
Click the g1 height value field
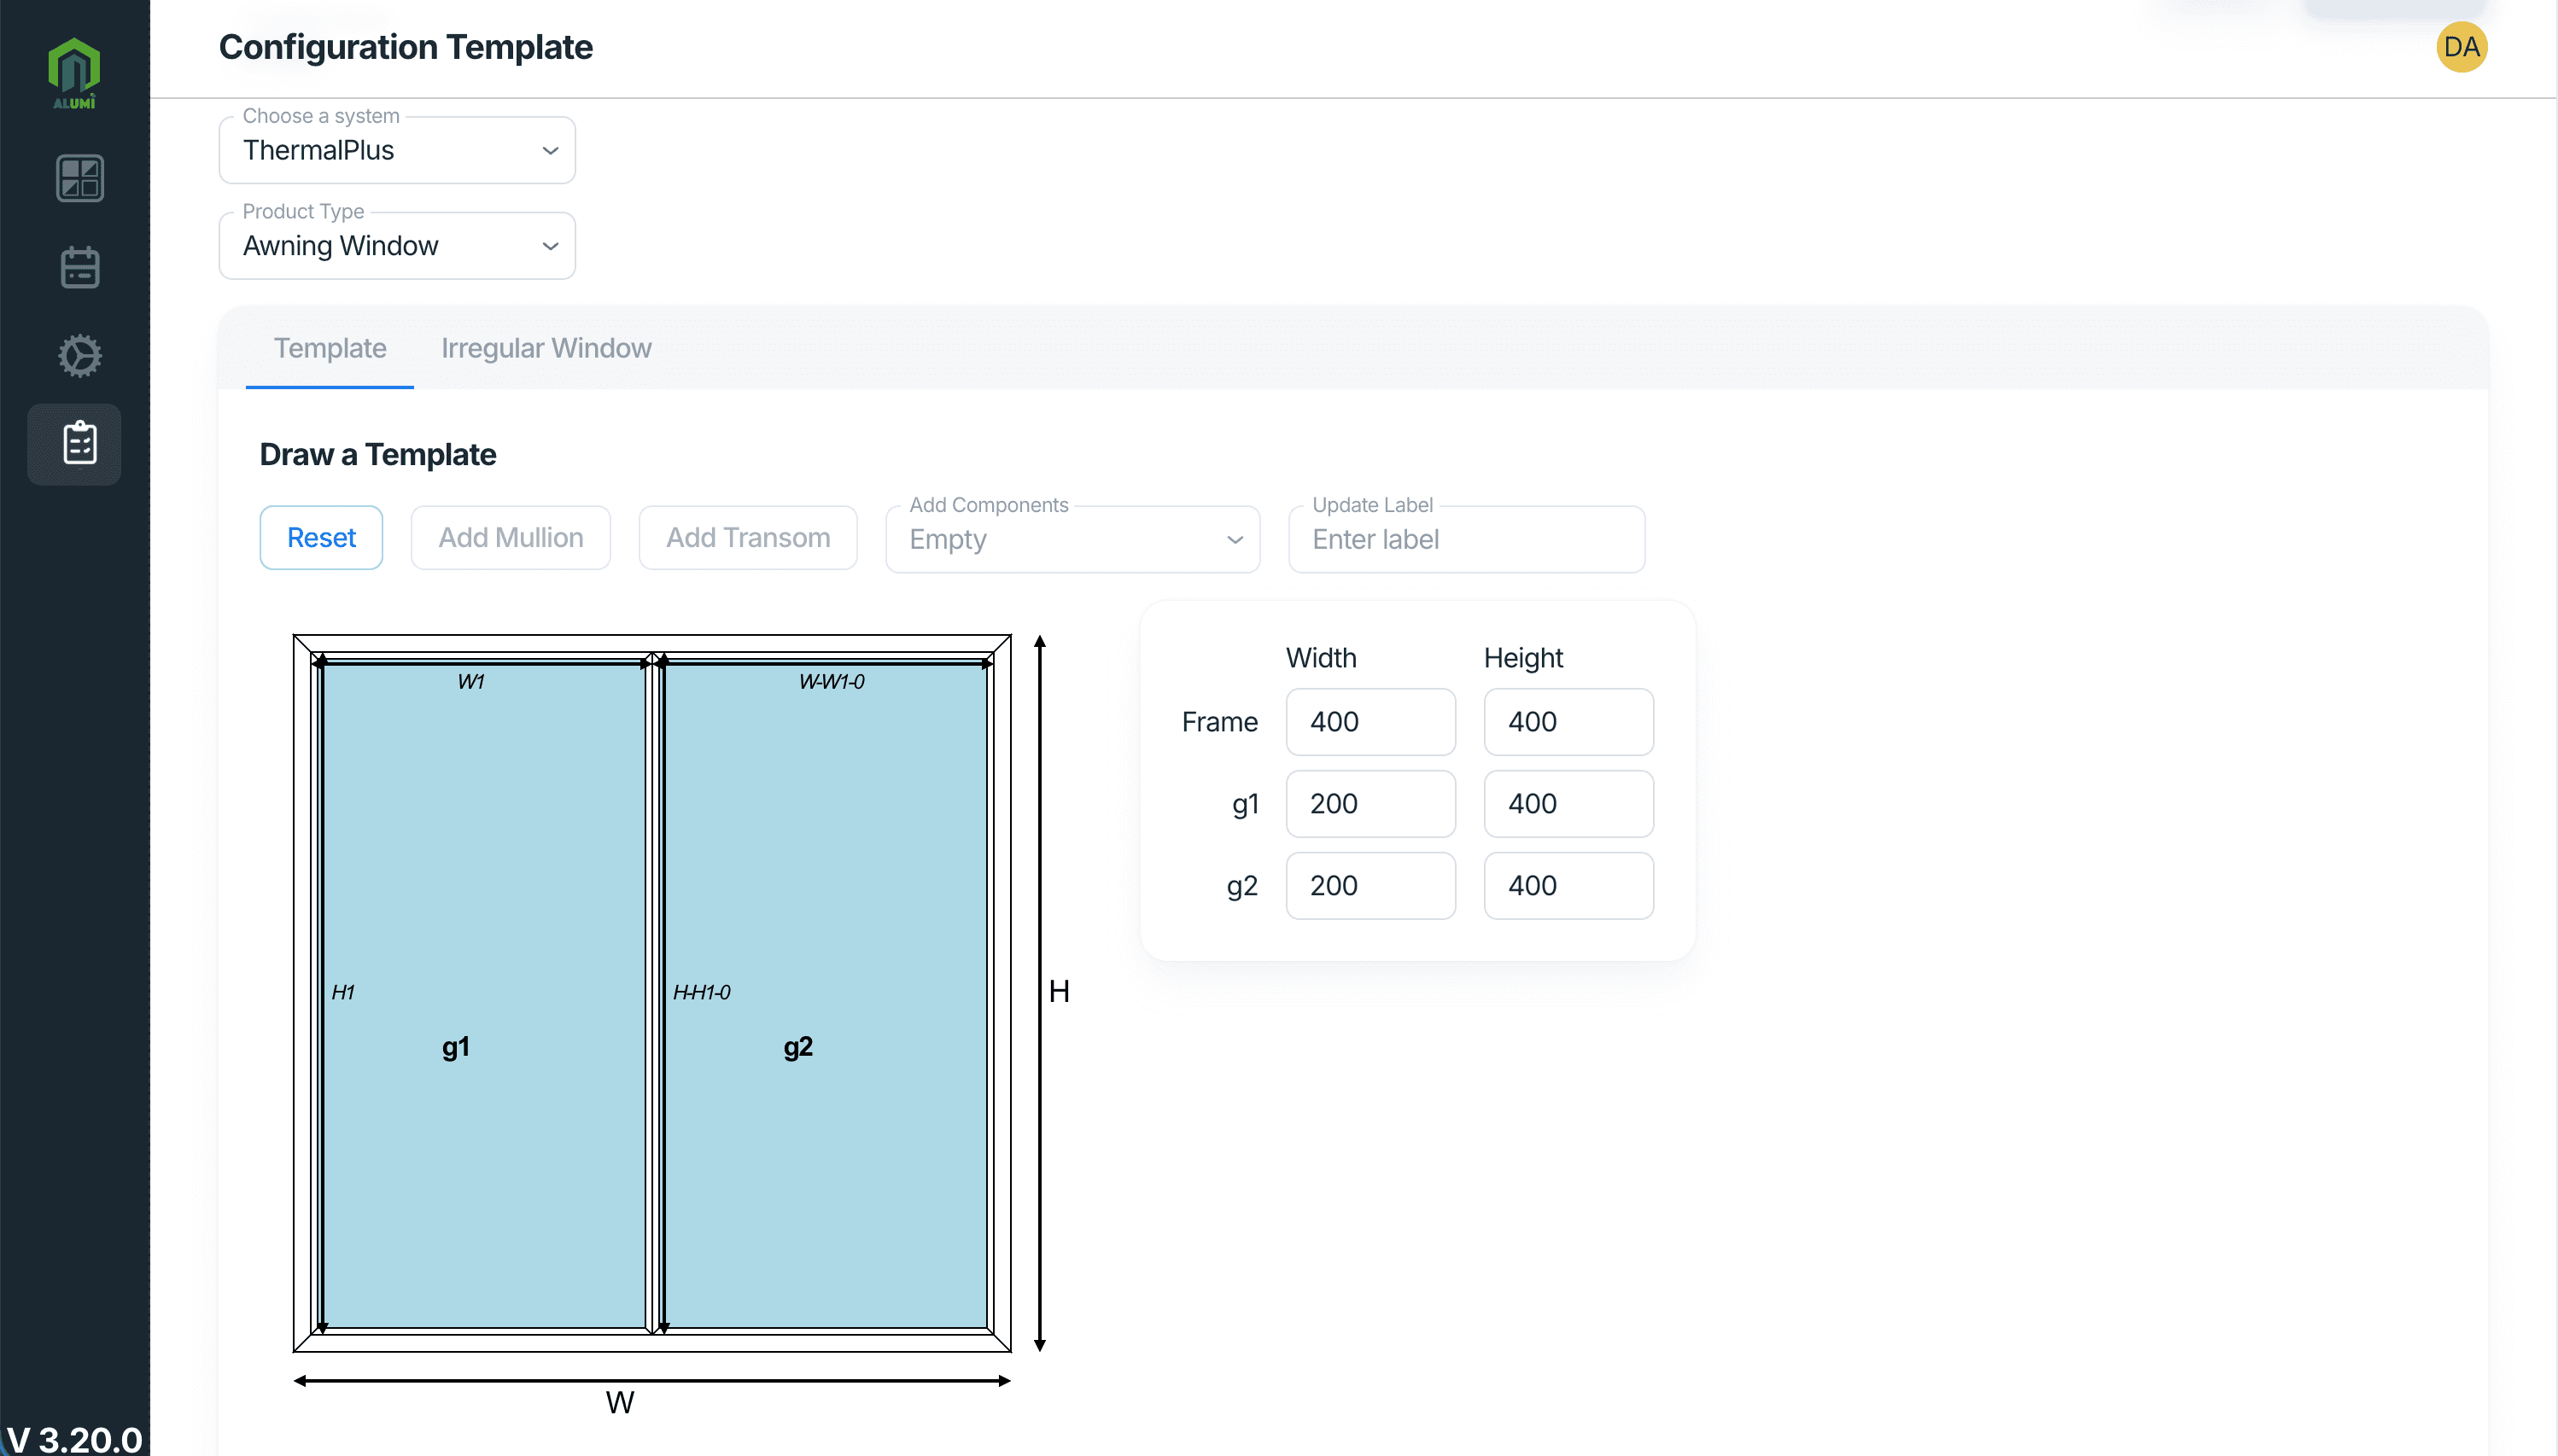point(1567,803)
